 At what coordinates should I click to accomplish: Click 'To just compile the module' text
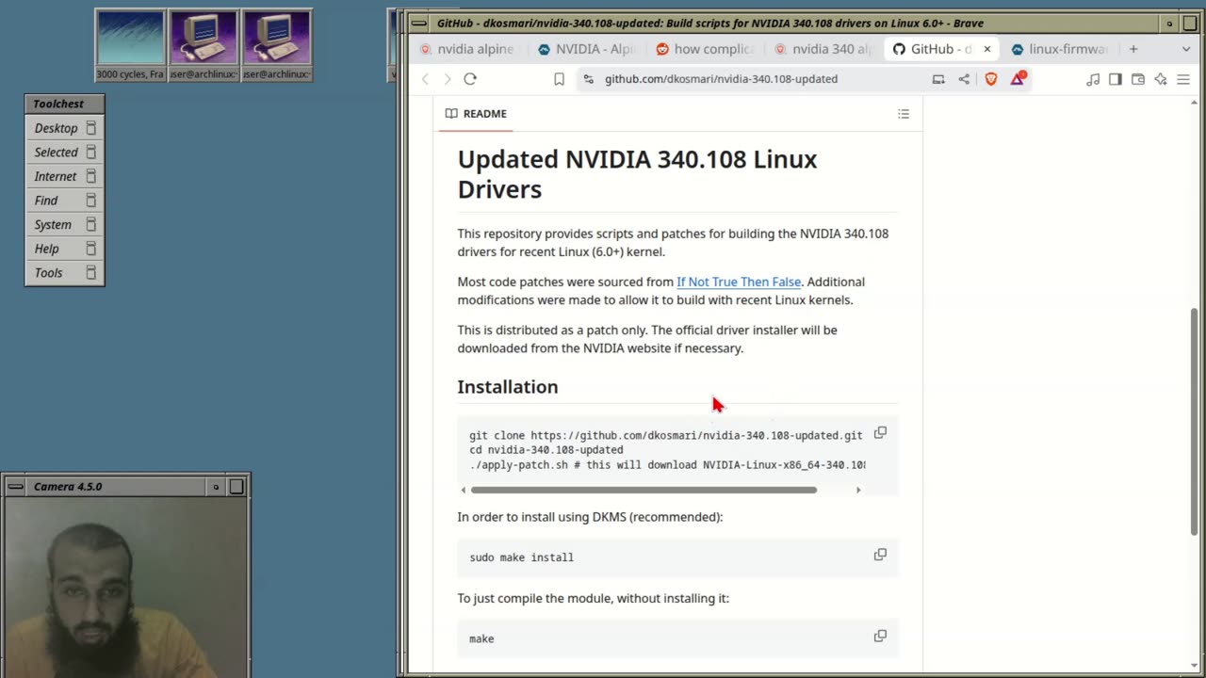(594, 598)
